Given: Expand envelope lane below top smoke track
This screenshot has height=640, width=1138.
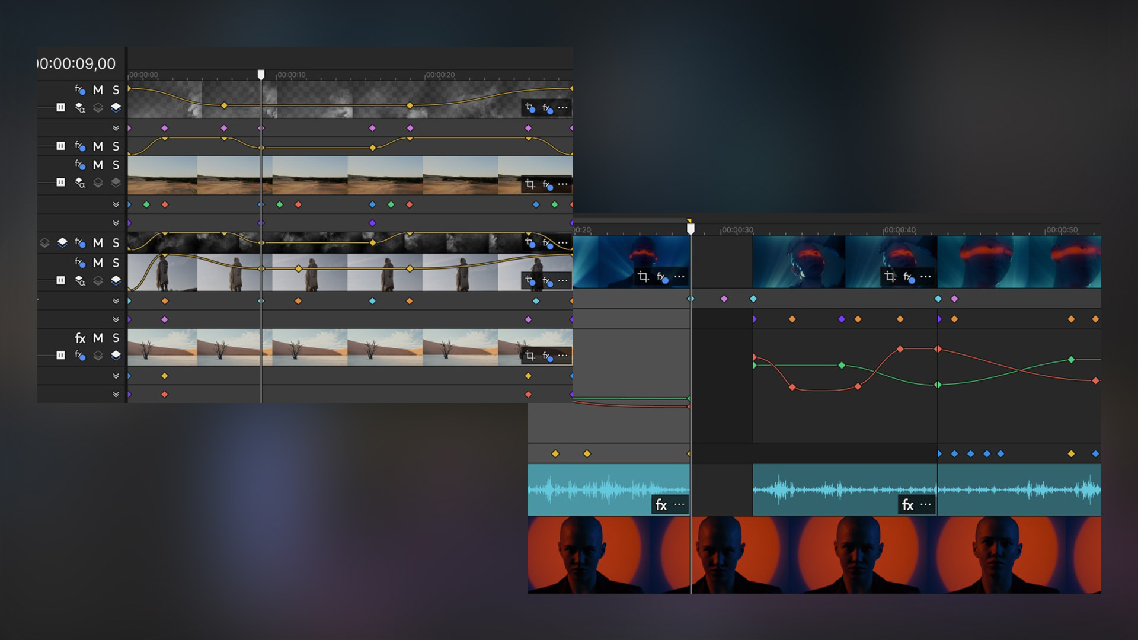Looking at the screenshot, I should click(x=116, y=128).
